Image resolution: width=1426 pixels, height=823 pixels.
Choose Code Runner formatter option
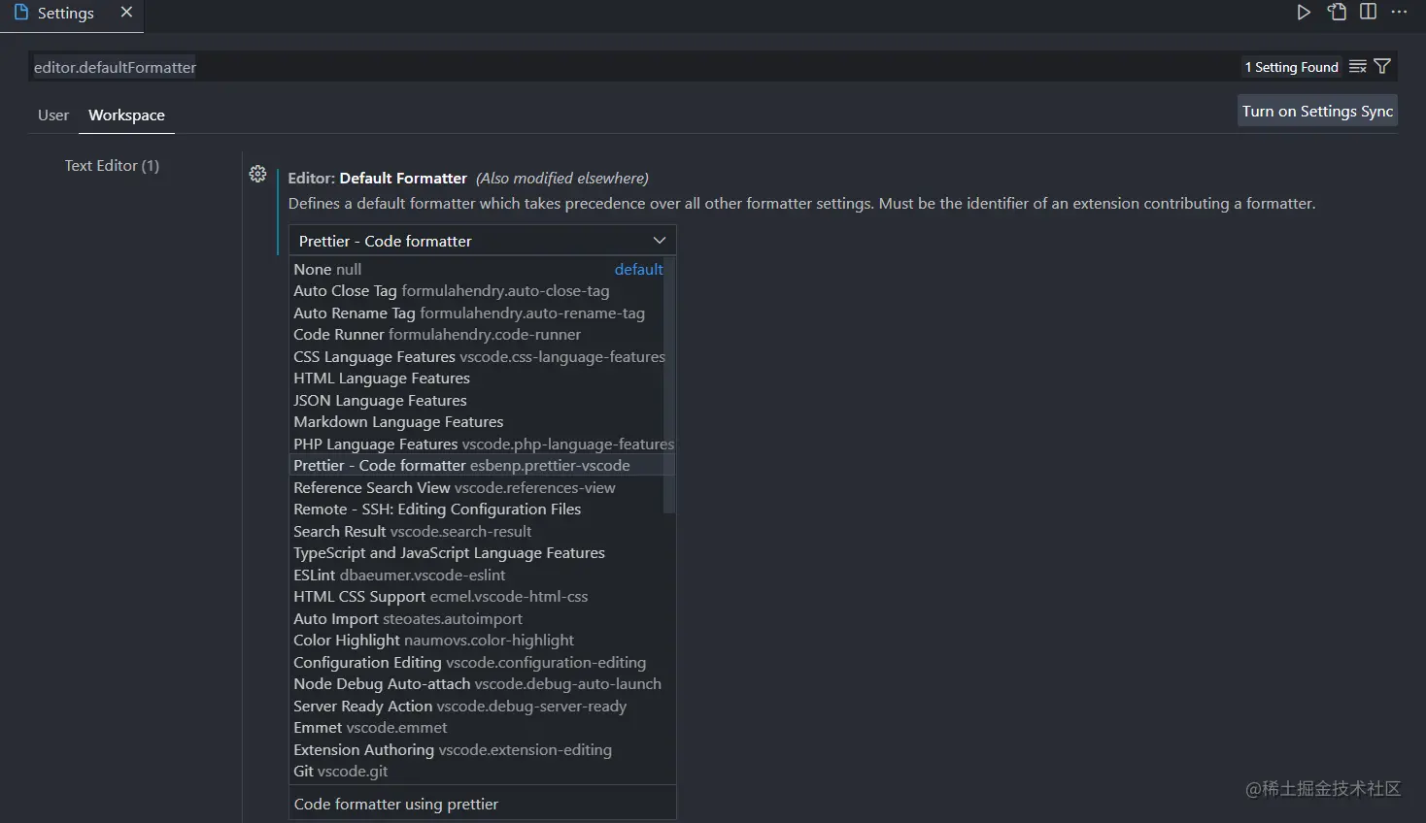coord(477,335)
